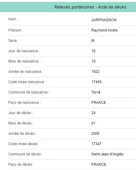Image resolution: width=136 pixels, height=170 pixels.
Task: Click the death month value 01
Action: tap(93, 123)
